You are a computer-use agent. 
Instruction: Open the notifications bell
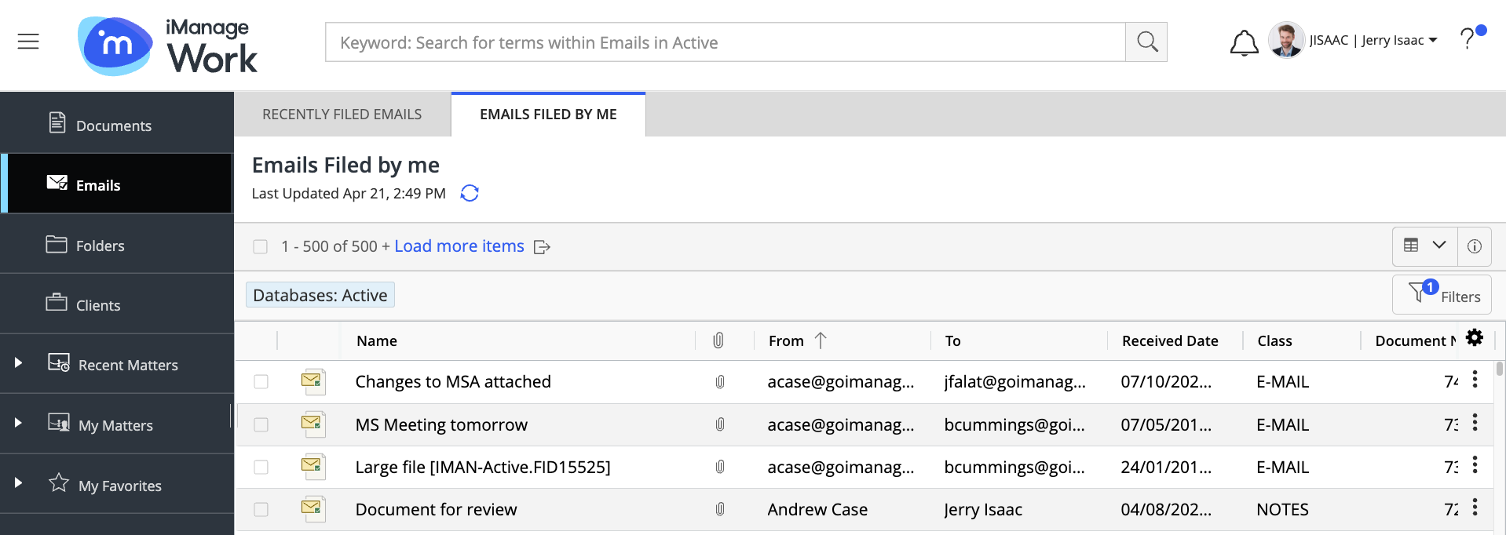click(x=1243, y=42)
